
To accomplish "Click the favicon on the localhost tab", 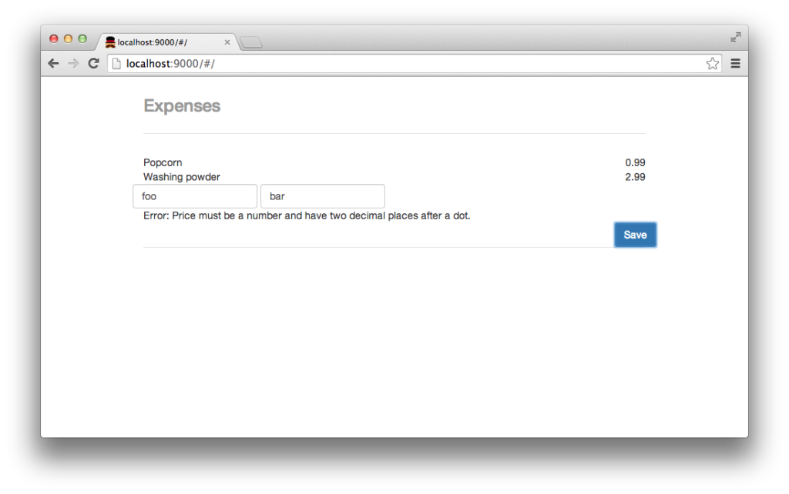I will point(111,42).
